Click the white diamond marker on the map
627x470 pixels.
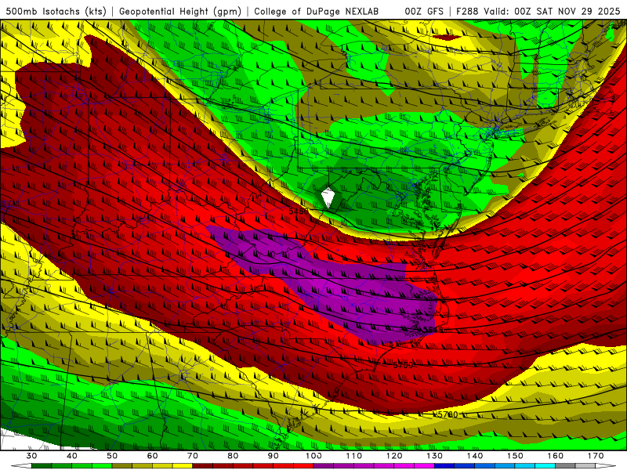[328, 197]
